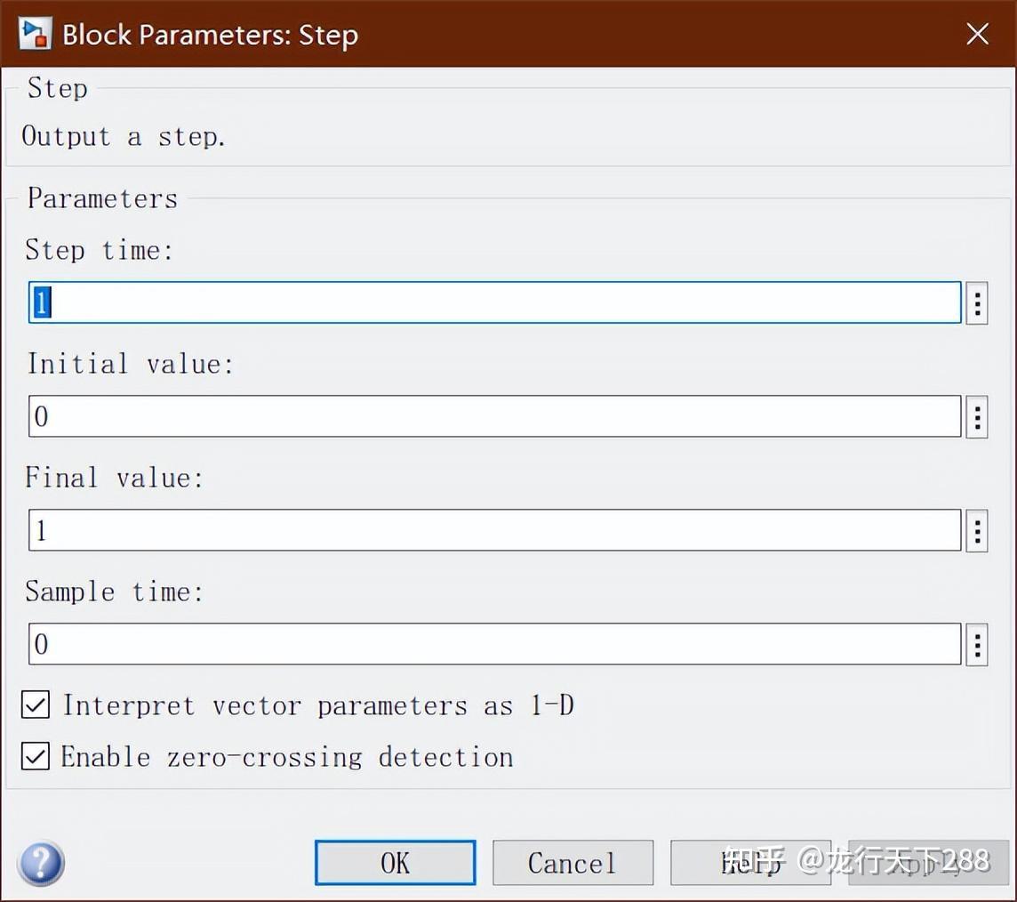Open Help with the Help button
This screenshot has height=902, width=1017.
pyautogui.click(x=749, y=863)
